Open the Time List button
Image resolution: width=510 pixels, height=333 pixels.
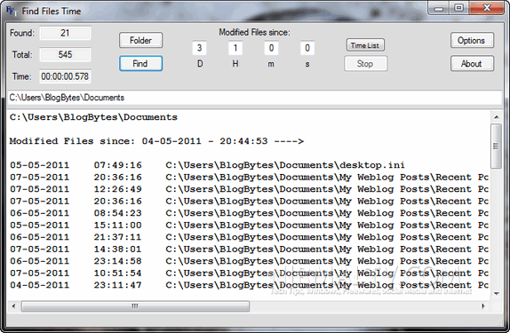[365, 45]
